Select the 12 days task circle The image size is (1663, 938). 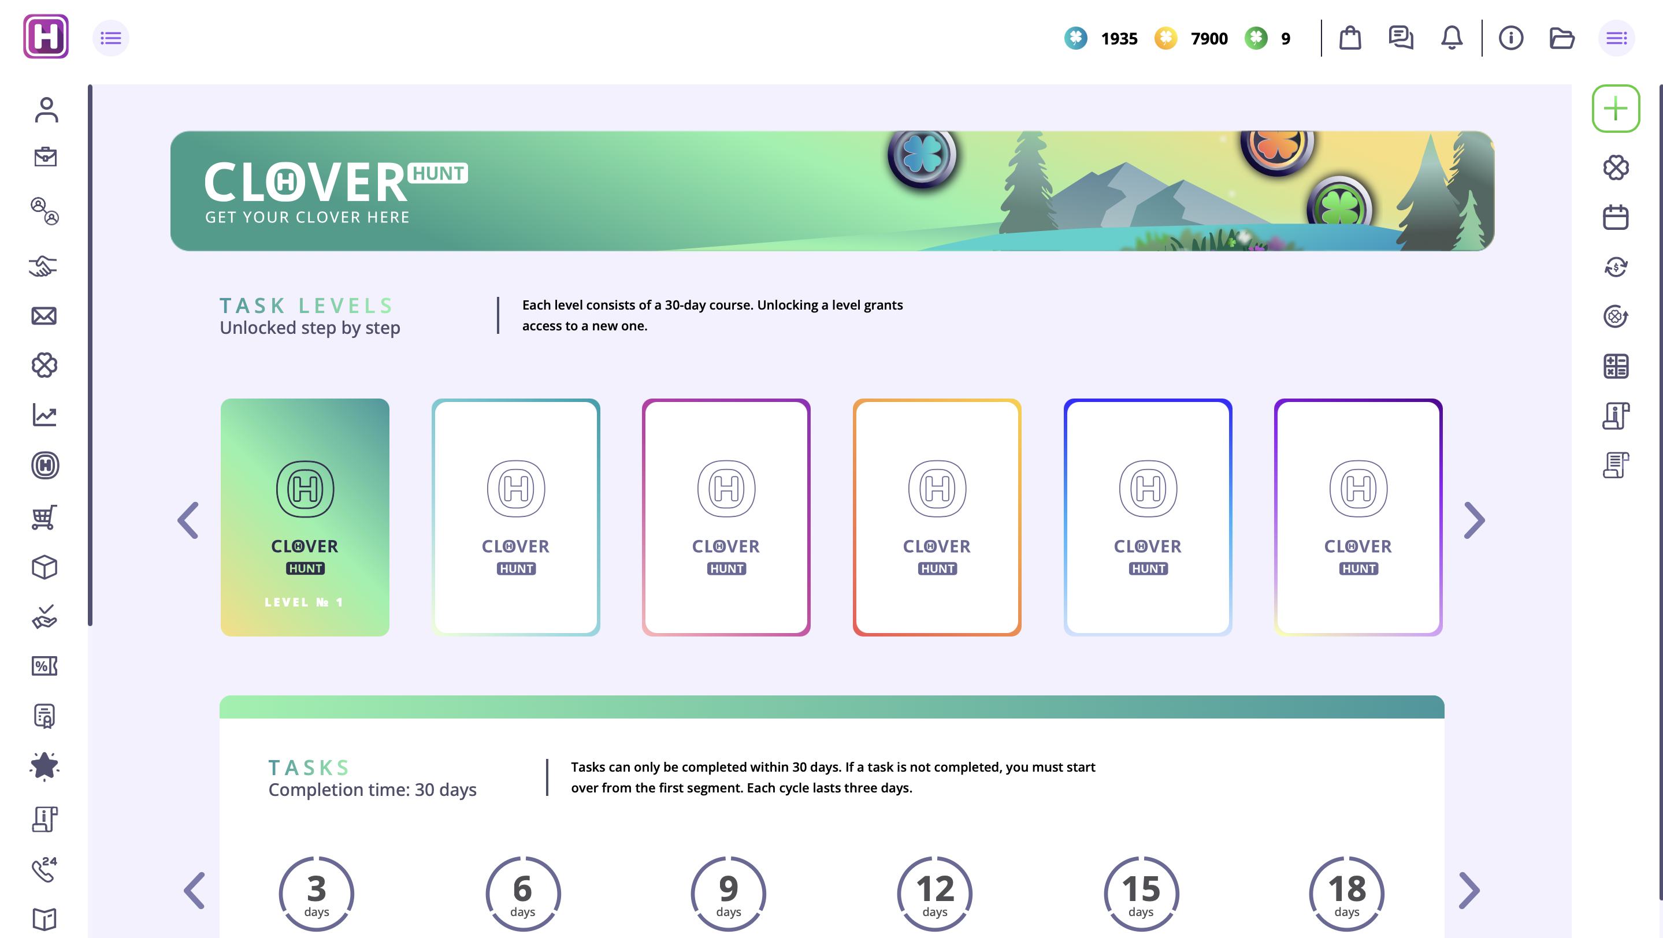934,894
